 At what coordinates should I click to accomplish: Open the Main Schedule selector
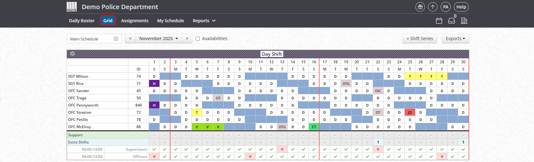pyautogui.click(x=94, y=39)
